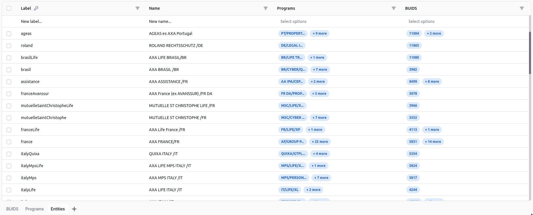Expand '+ 25 more' programs for france

(x=320, y=142)
